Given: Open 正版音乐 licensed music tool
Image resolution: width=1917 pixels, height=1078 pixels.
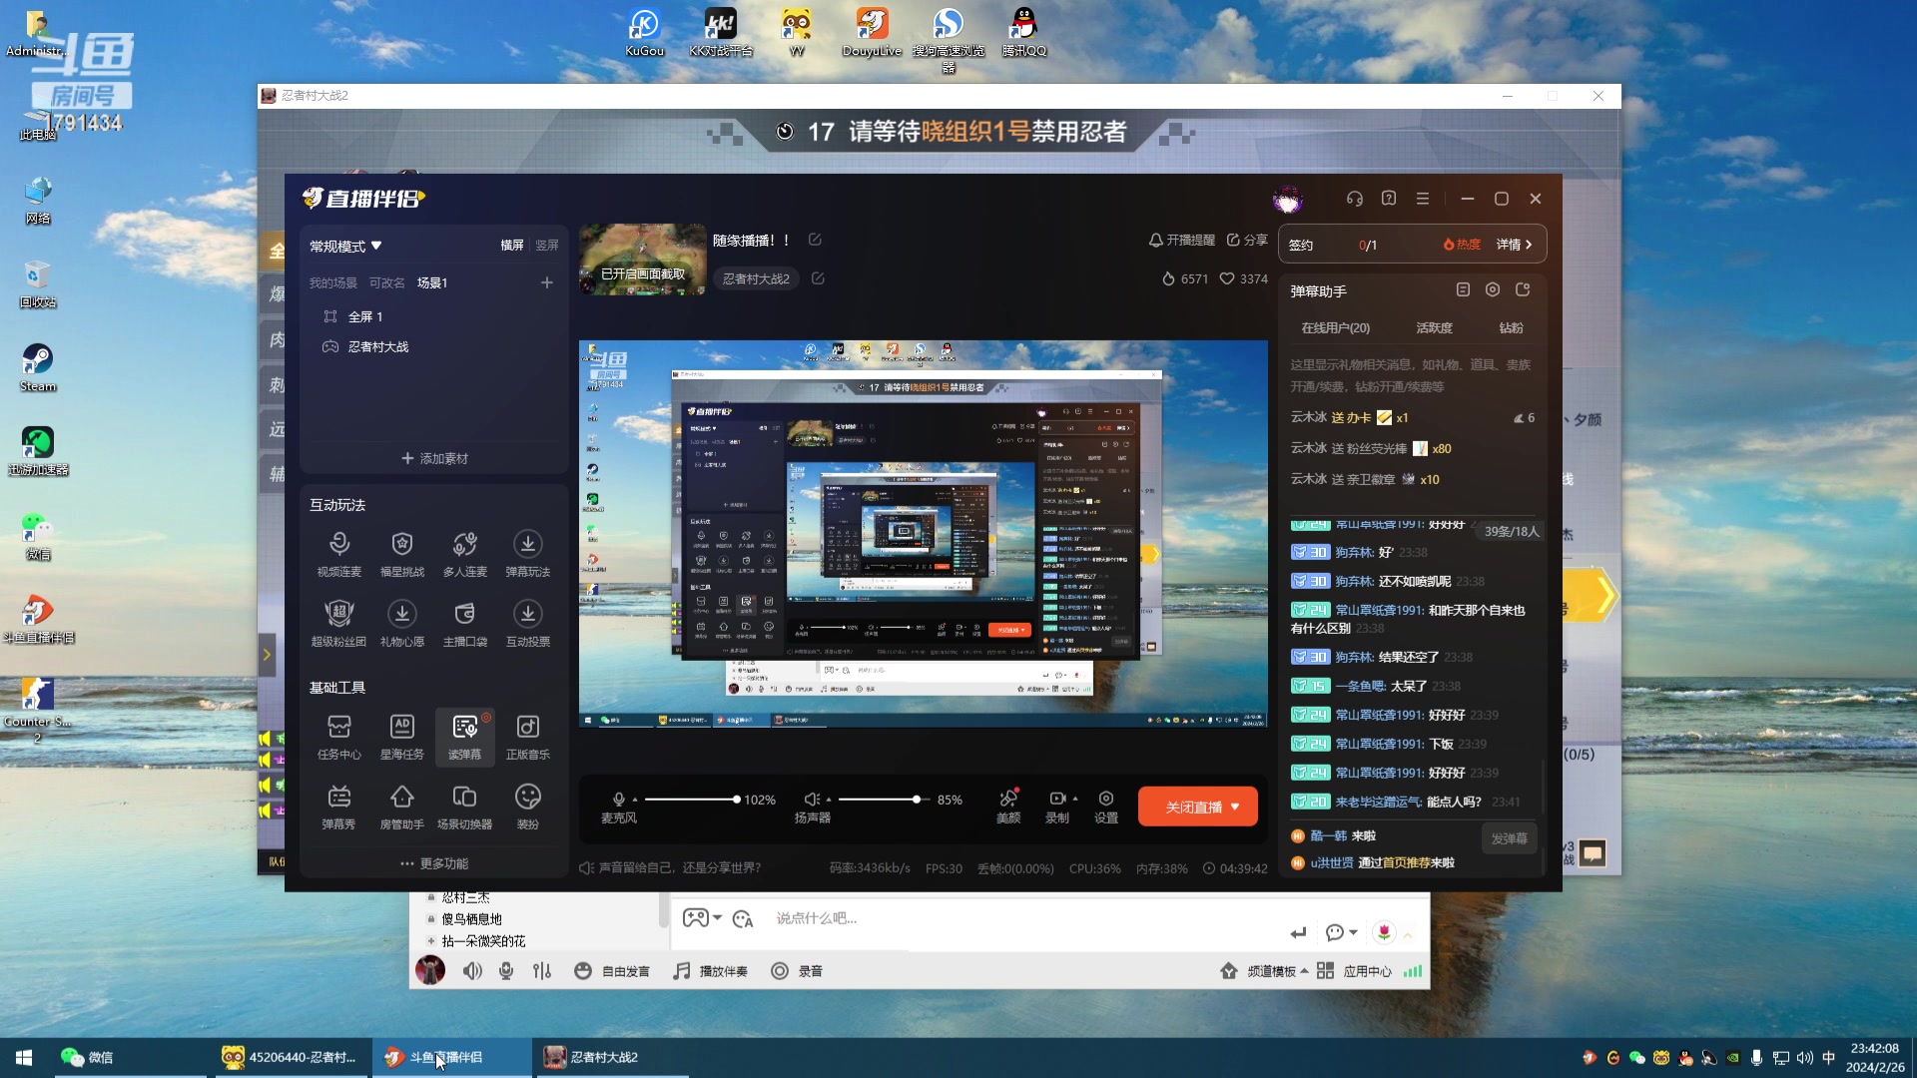Looking at the screenshot, I should [528, 738].
